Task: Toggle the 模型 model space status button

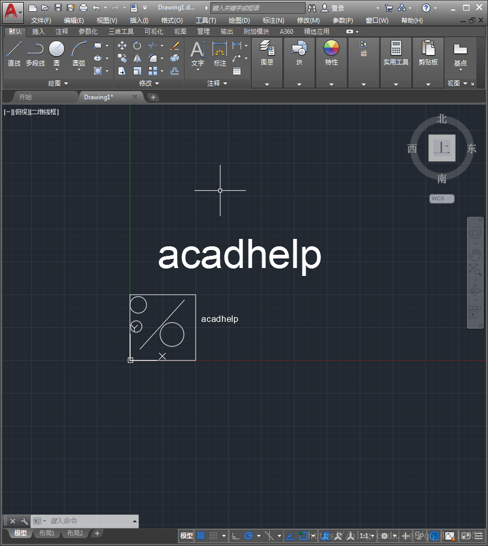Action: pos(186,535)
